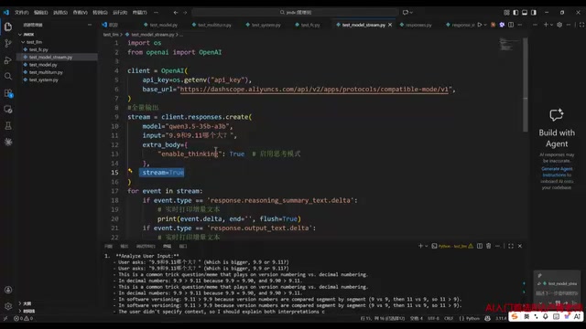
Task: Open the Welcome tab
Action: tap(110, 25)
